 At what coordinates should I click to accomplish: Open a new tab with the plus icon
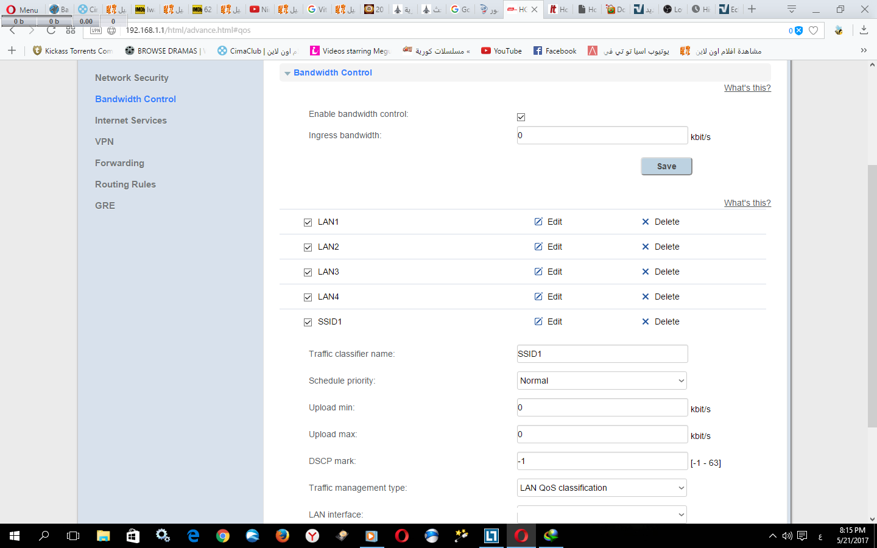point(752,9)
